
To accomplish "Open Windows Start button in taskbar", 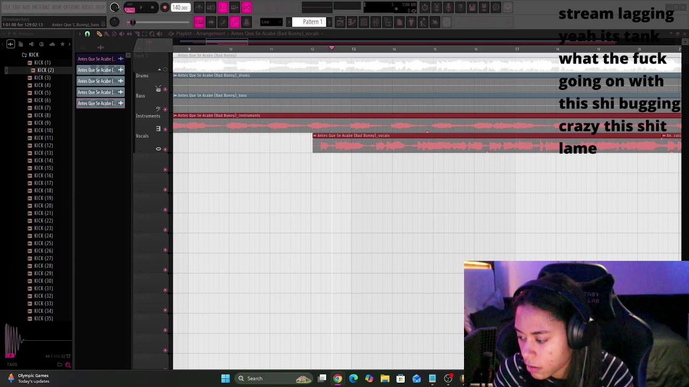I will pos(226,378).
